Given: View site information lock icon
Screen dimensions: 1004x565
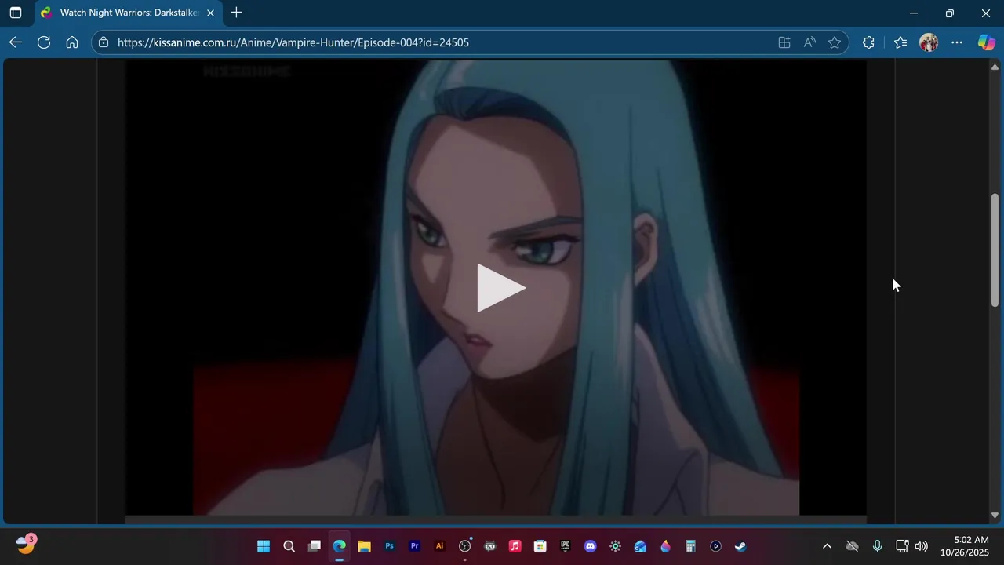Looking at the screenshot, I should (x=104, y=42).
